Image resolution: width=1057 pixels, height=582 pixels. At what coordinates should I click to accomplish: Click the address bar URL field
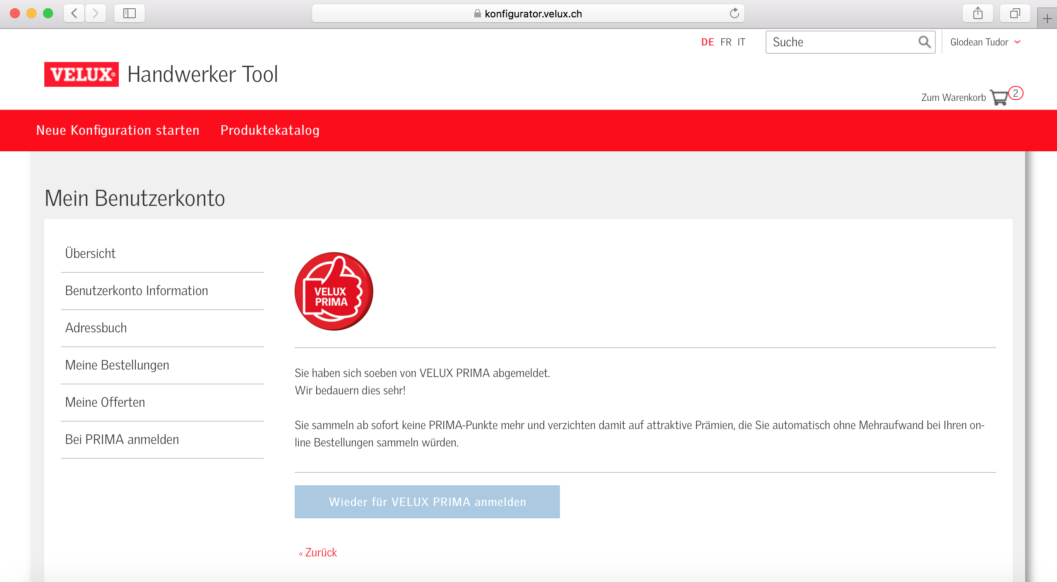(528, 13)
